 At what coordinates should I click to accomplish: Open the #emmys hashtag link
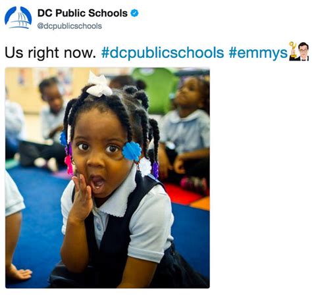258,53
